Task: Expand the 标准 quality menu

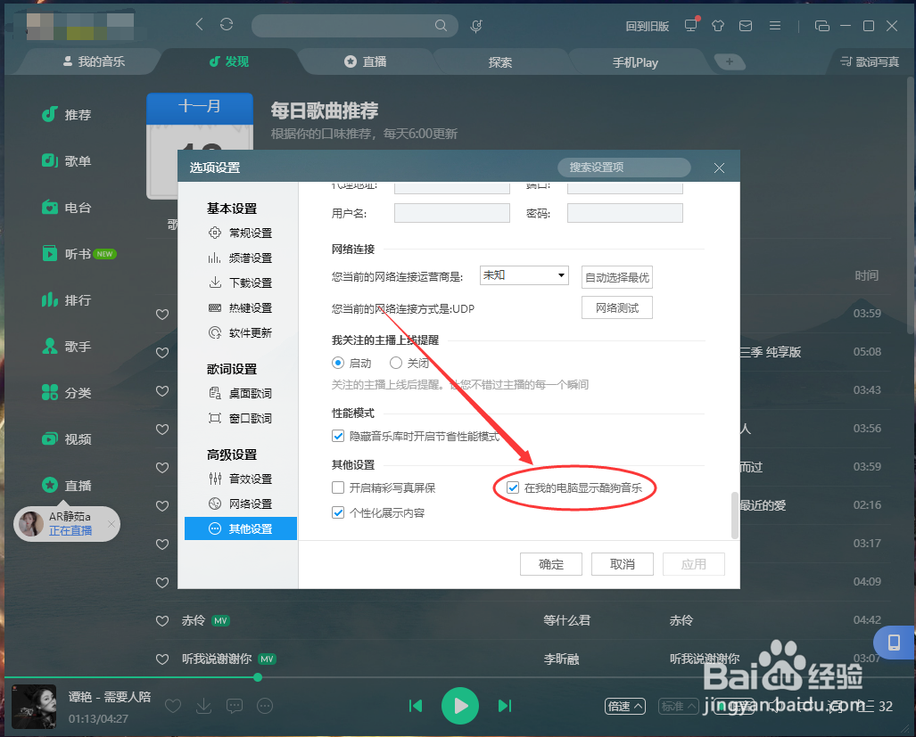Action: [x=678, y=706]
